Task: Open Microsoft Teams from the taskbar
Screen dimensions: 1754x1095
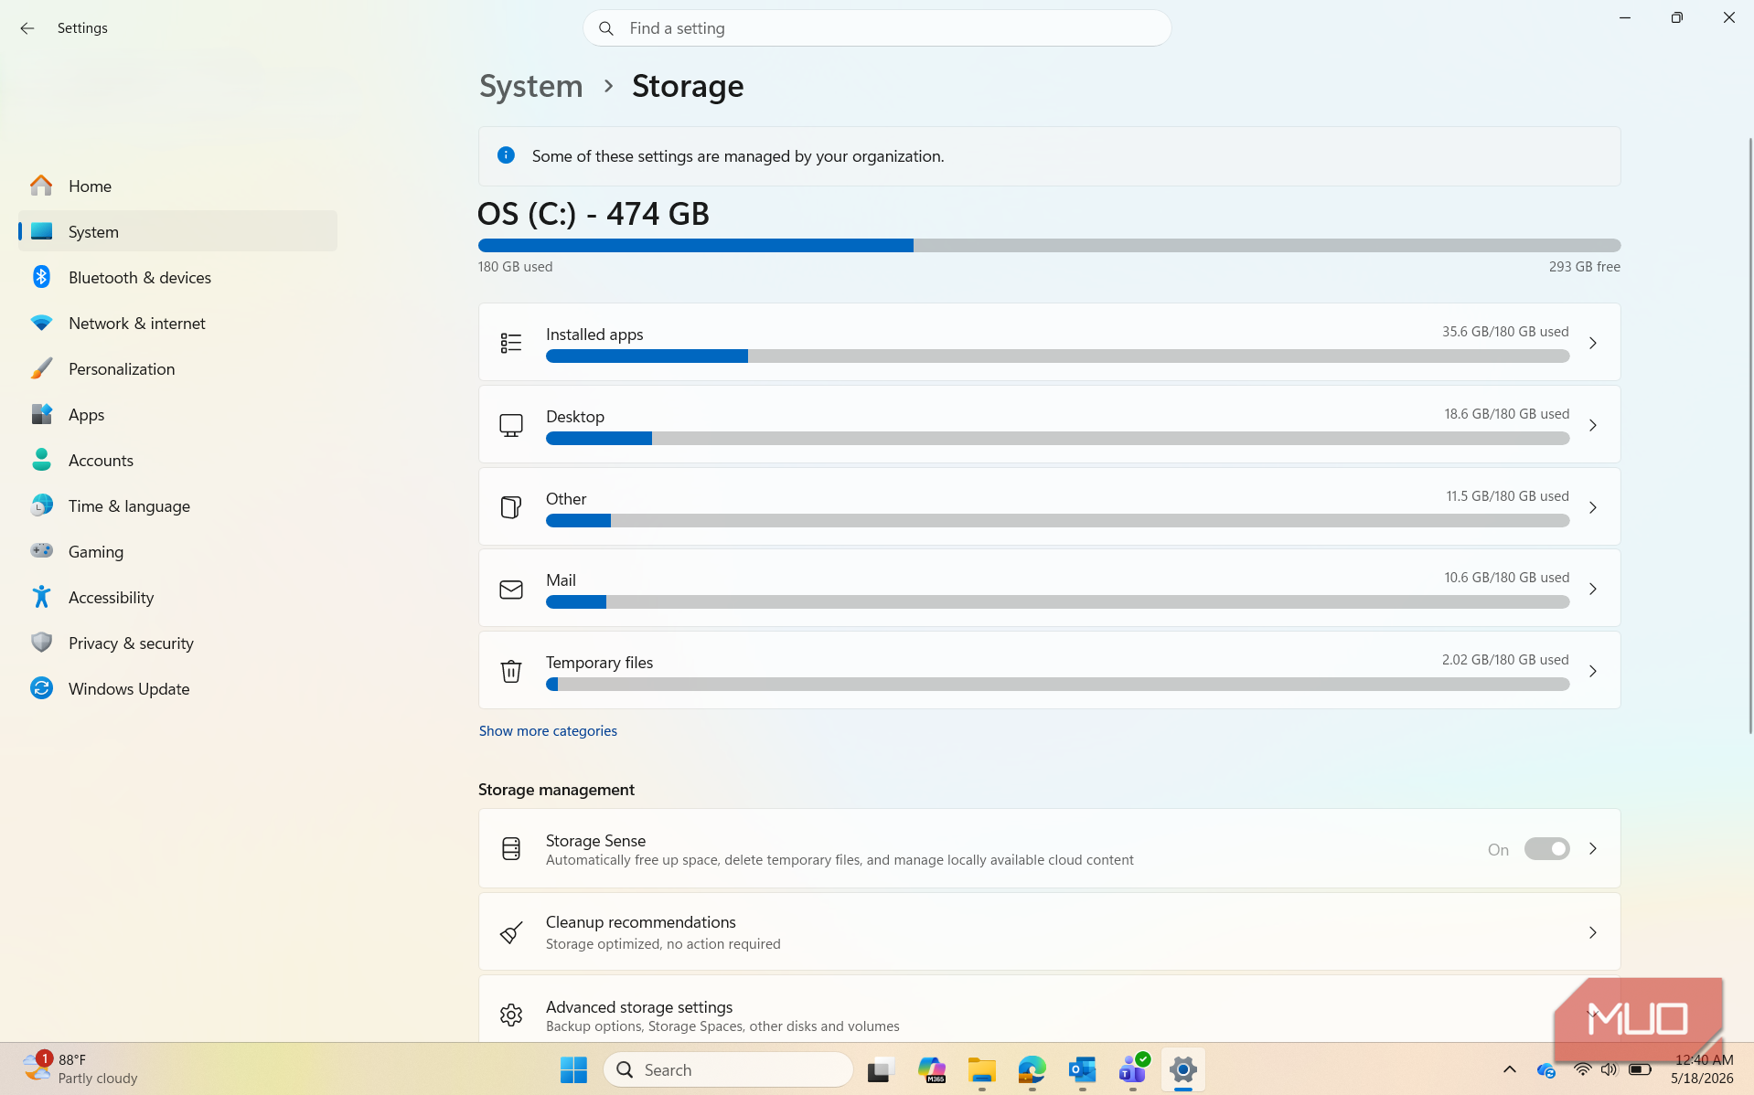Action: tap(1133, 1069)
